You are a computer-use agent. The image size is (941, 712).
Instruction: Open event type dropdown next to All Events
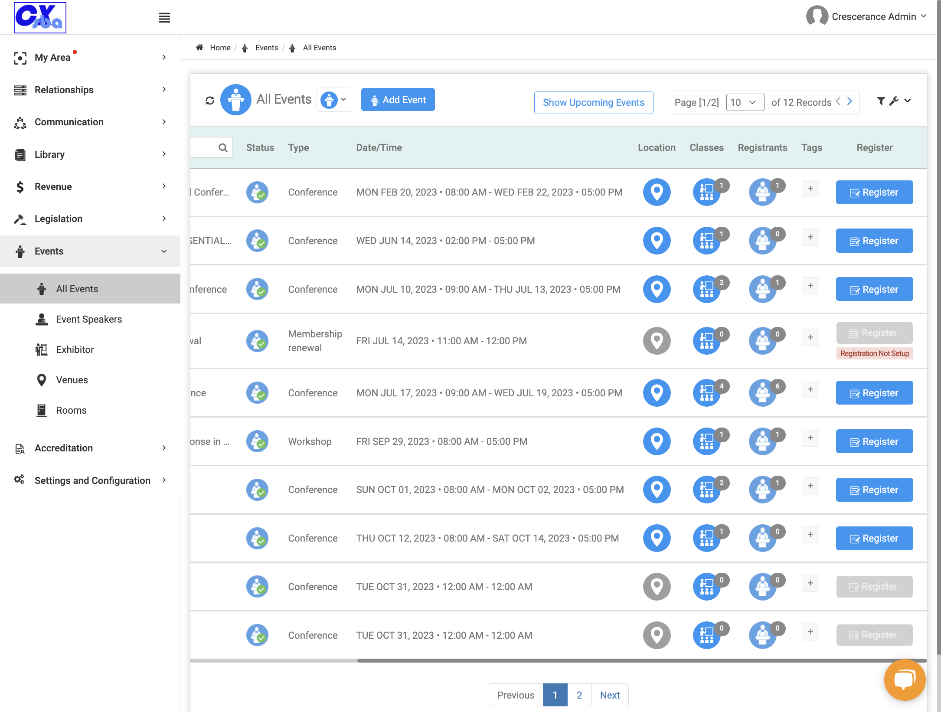[333, 100]
